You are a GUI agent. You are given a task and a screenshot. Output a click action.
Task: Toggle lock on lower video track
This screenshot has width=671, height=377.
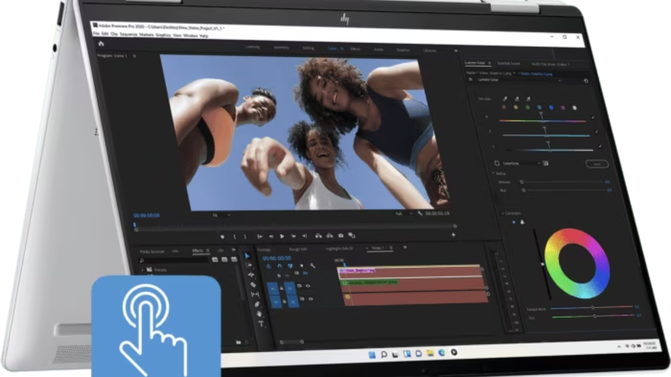[285, 301]
